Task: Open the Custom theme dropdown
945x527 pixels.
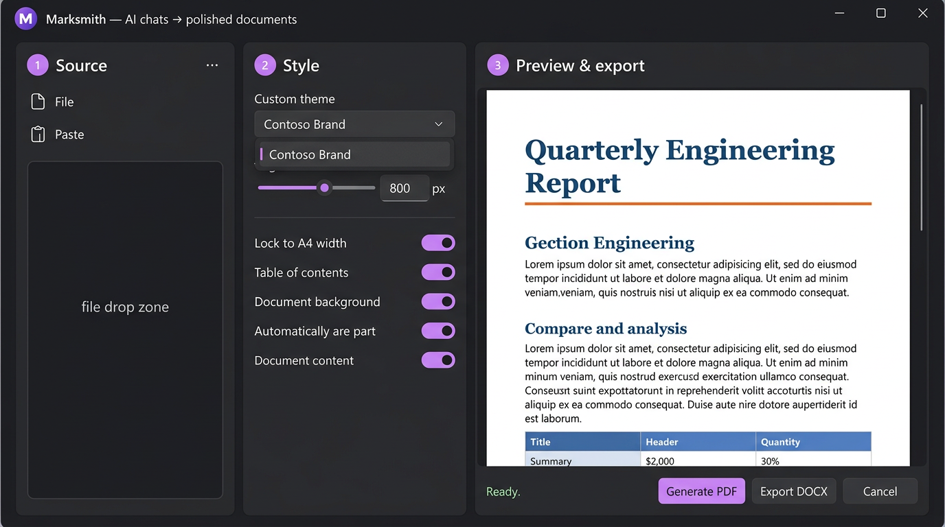Action: pos(354,124)
